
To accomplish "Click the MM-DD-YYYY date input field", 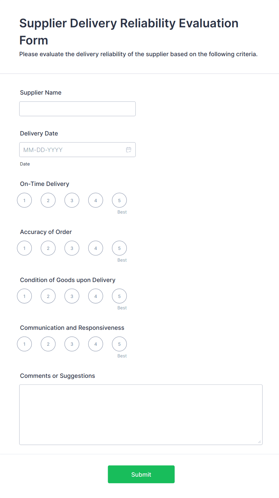I will point(72,150).
